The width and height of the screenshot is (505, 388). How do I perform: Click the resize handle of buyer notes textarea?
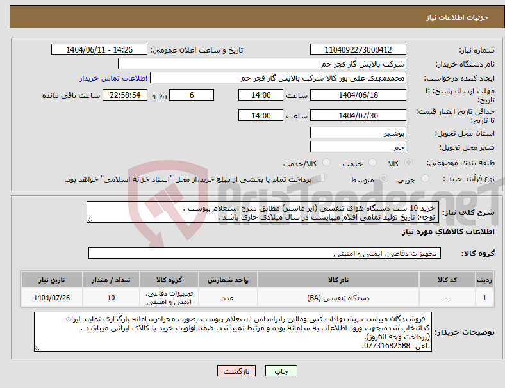click(37, 348)
